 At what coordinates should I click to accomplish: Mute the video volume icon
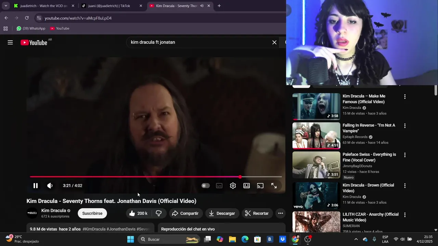click(50, 186)
